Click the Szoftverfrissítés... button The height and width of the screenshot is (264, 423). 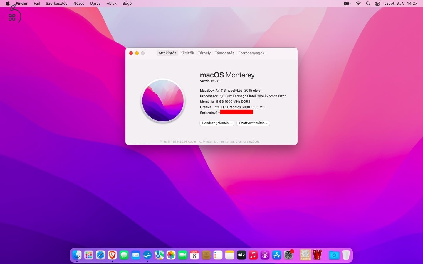(253, 123)
